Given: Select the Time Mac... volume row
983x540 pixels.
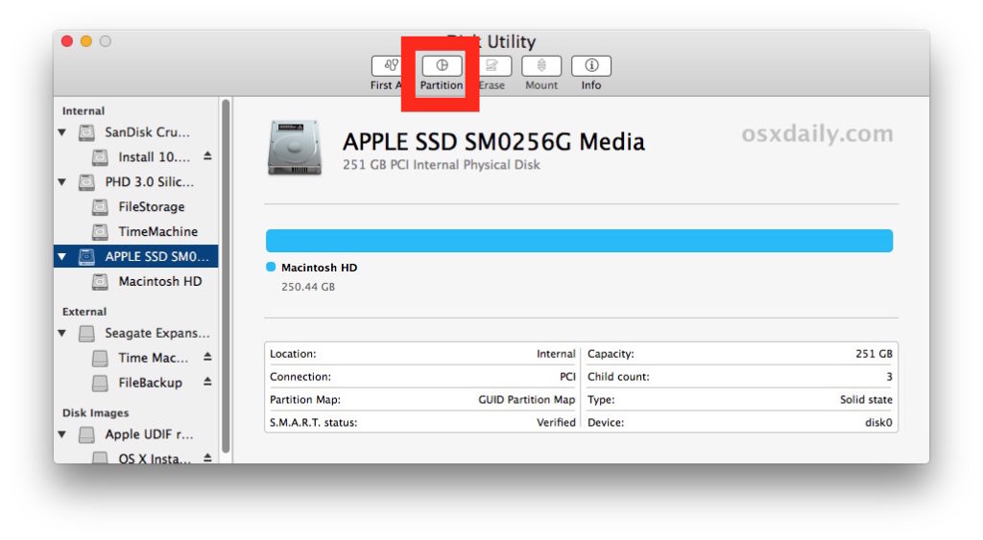Looking at the screenshot, I should click(136, 358).
